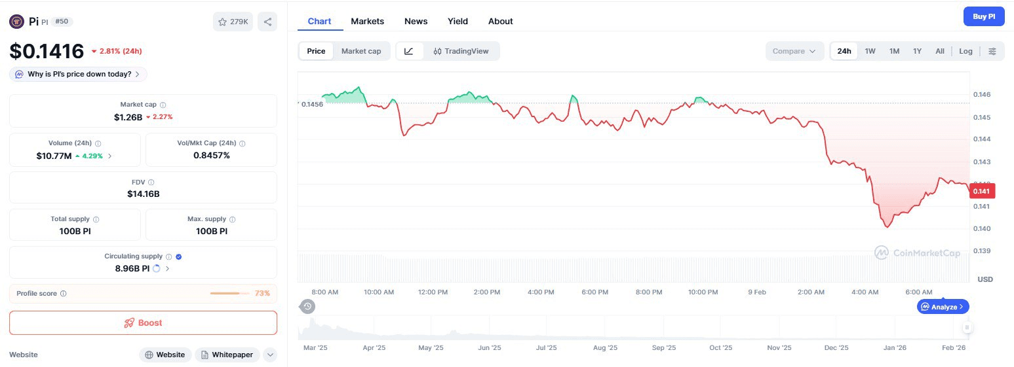Click the history clock icon below chart
The width and height of the screenshot is (1014, 367).
(307, 306)
